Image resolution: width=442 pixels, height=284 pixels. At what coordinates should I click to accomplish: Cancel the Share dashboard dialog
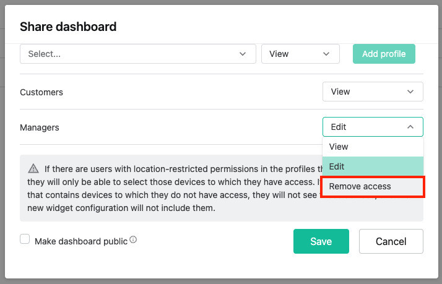tap(391, 241)
